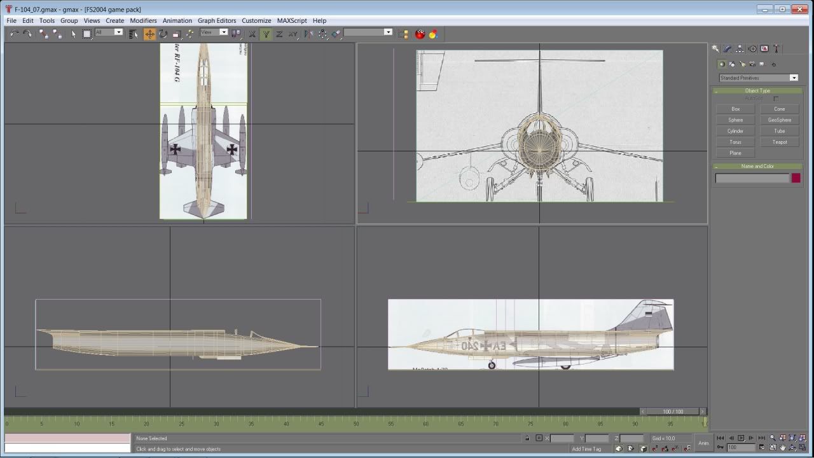Image resolution: width=814 pixels, height=458 pixels.
Task: Select the Lights create category
Action: (742, 64)
